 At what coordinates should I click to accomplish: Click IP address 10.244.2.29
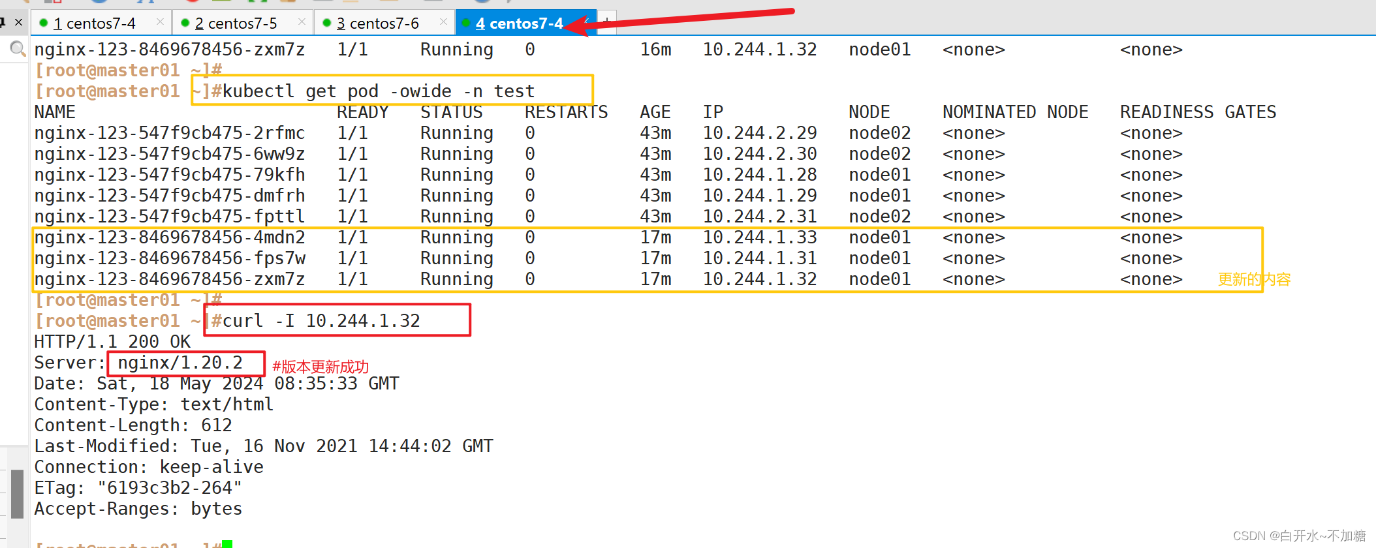tap(760, 133)
